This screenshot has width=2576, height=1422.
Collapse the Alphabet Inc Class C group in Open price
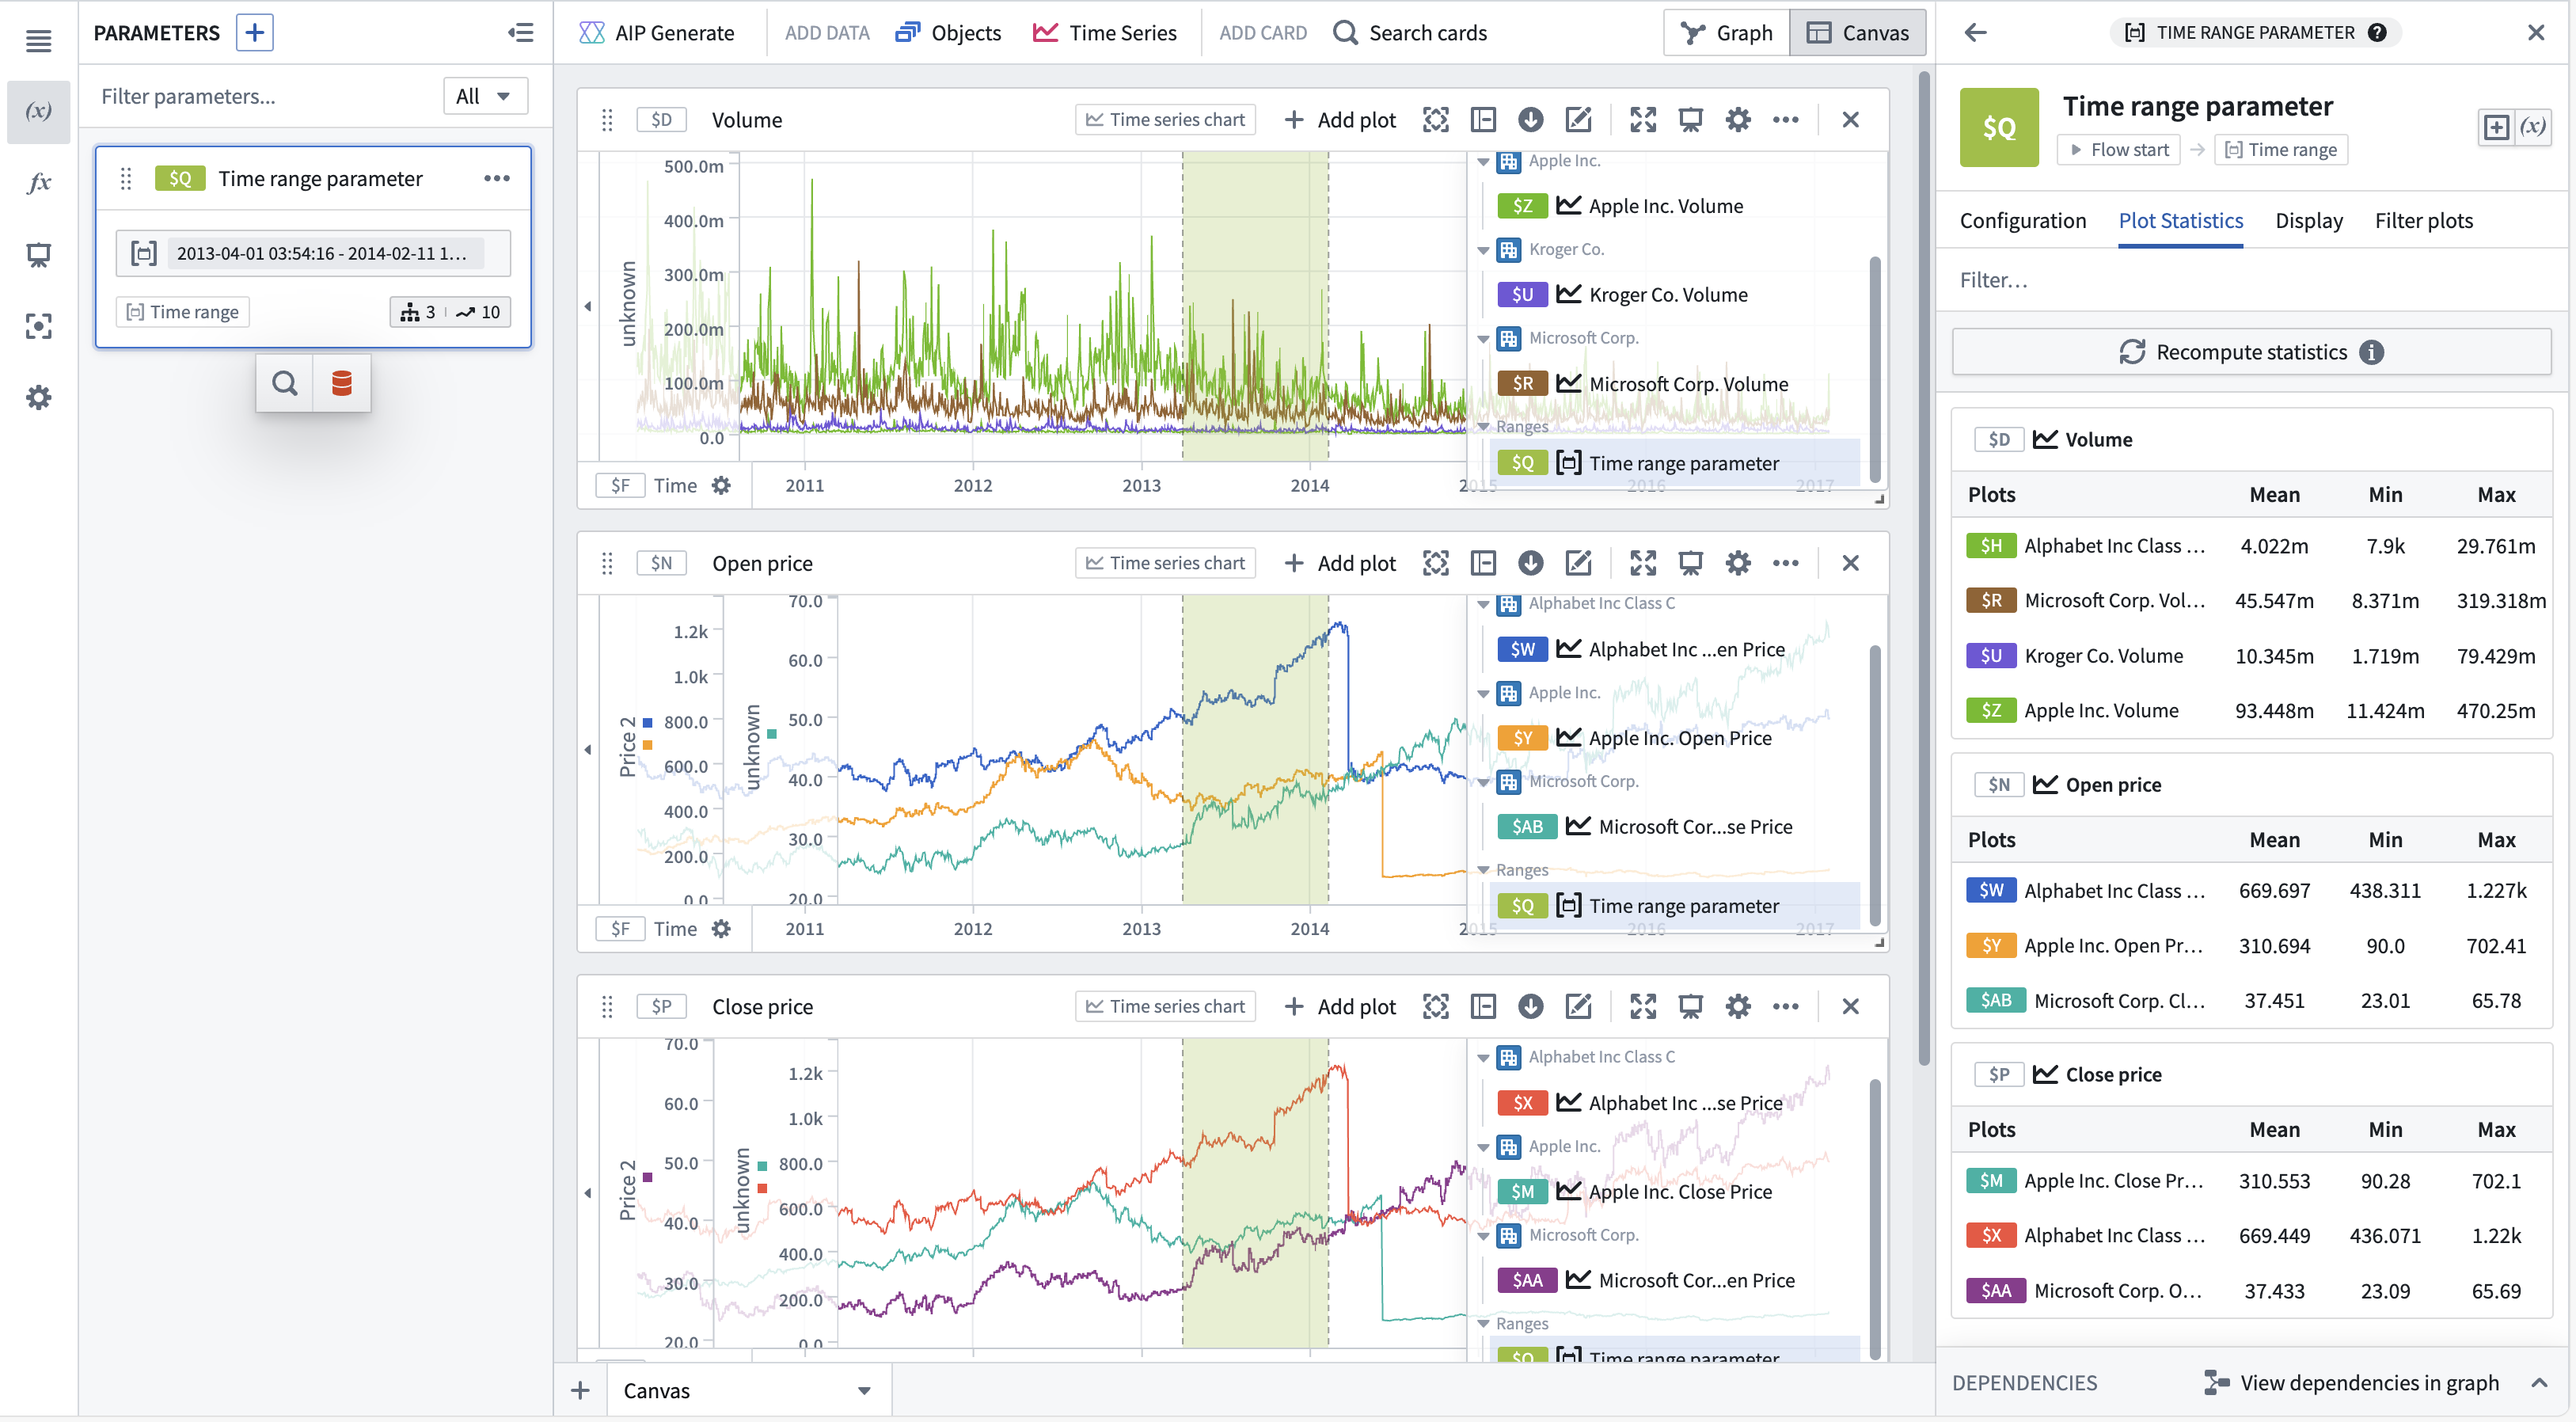coord(1483,604)
